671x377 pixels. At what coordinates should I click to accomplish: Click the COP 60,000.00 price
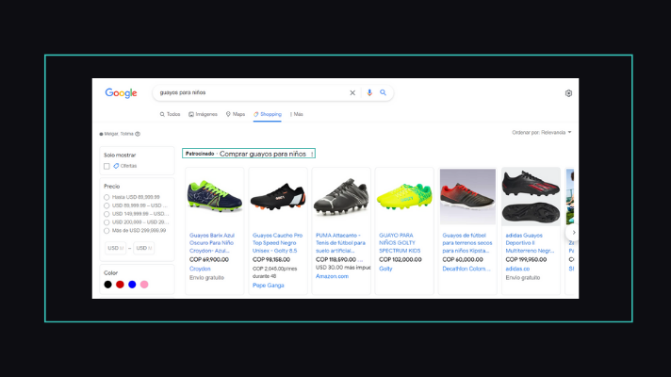[x=463, y=260]
